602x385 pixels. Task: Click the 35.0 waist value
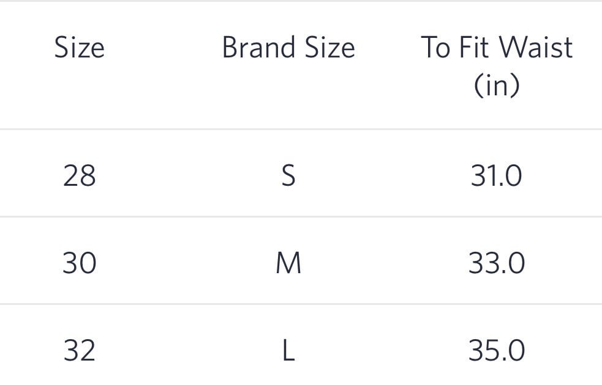tap(497, 351)
